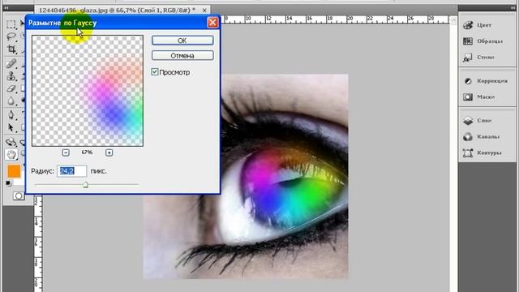This screenshot has height=292, width=519.
Task: Open the Слои (Layers) panel
Action: click(x=477, y=121)
